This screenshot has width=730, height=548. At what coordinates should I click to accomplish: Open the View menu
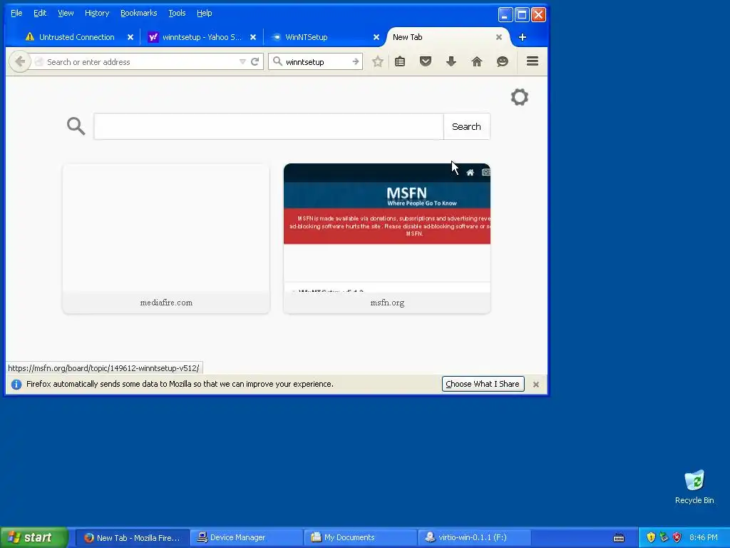[x=66, y=13]
